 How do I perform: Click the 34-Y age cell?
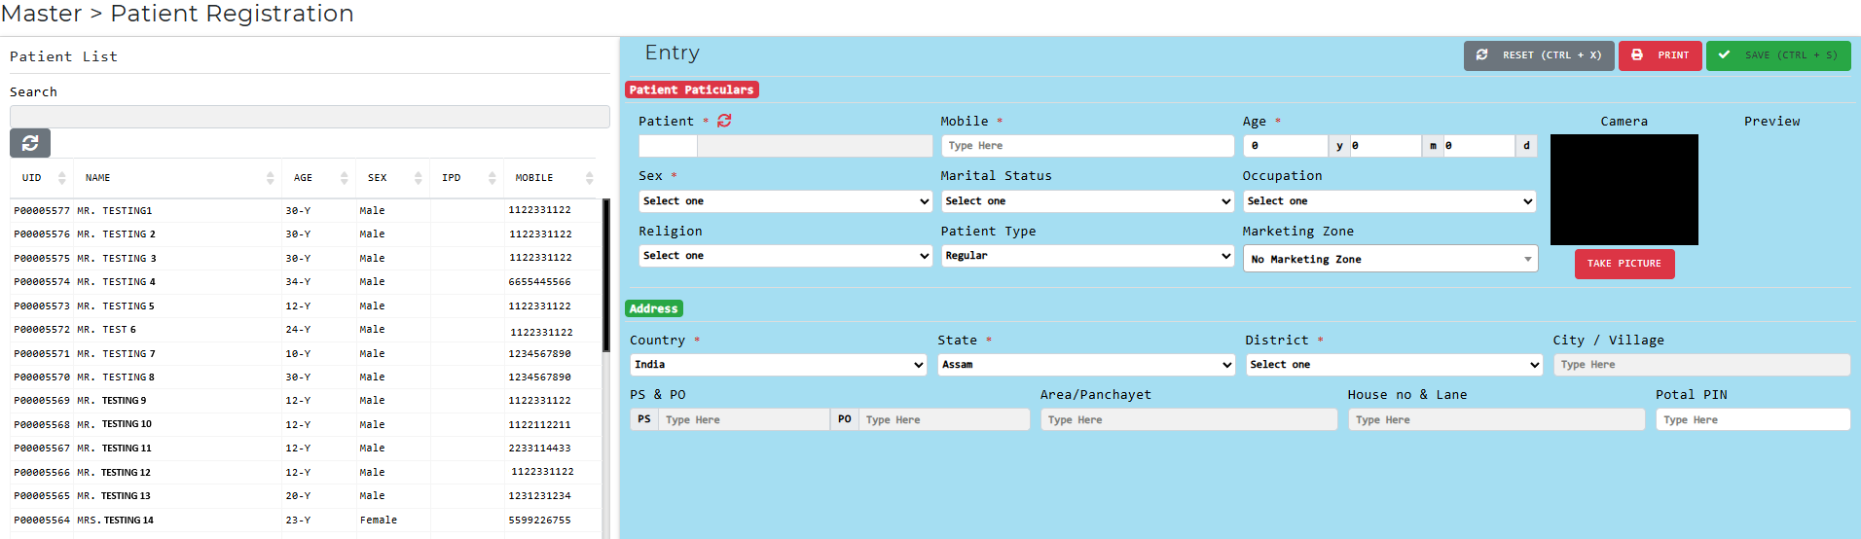[298, 282]
